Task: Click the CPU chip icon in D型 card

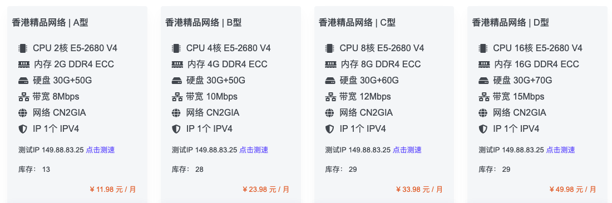Action: [483, 48]
